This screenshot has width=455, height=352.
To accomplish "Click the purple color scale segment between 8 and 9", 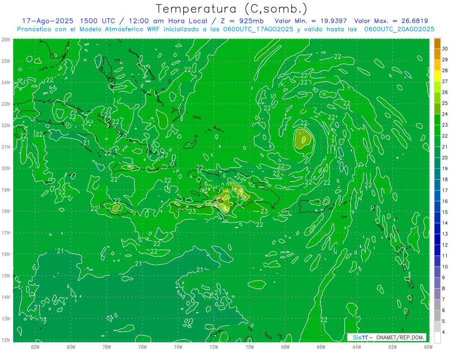I will [437, 283].
